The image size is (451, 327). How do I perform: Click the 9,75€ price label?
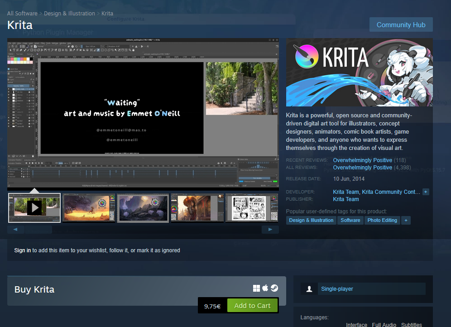pos(212,306)
